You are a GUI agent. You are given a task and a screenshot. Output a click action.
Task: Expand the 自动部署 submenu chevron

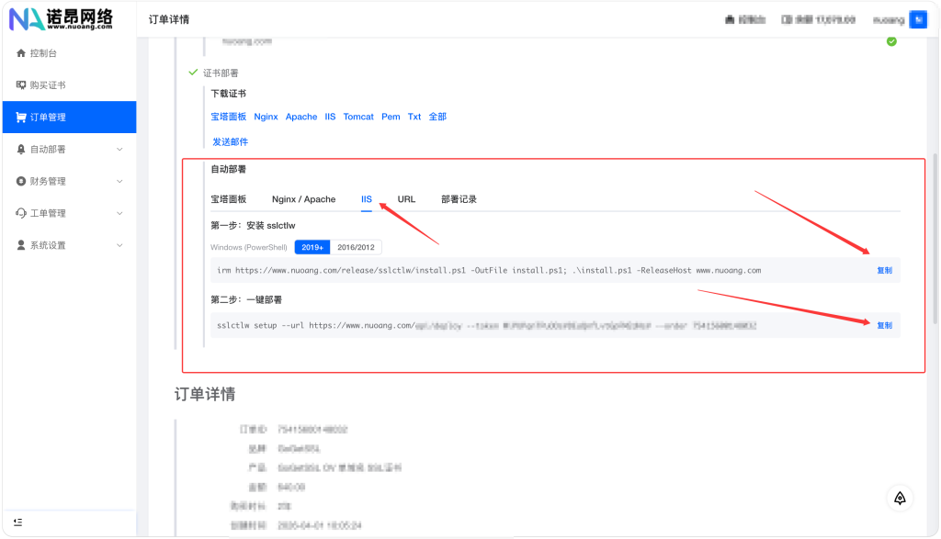[x=119, y=150]
